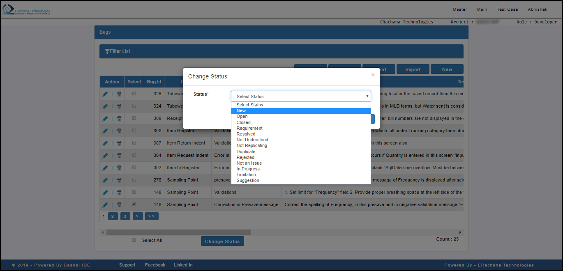Choose Rejected in status list
The width and height of the screenshot is (563, 271).
tap(301, 157)
